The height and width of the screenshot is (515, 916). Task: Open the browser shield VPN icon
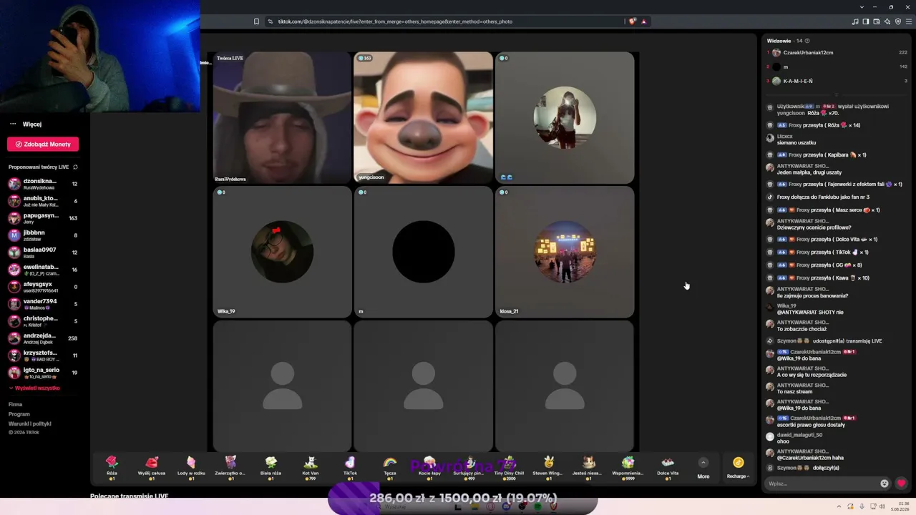898,21
